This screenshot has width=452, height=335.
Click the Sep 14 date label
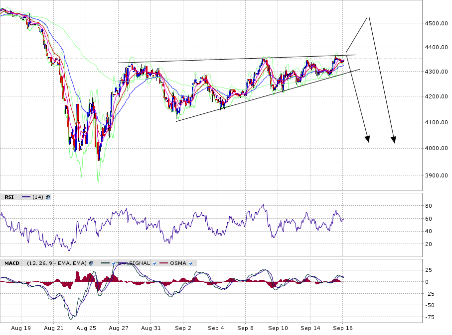310,328
